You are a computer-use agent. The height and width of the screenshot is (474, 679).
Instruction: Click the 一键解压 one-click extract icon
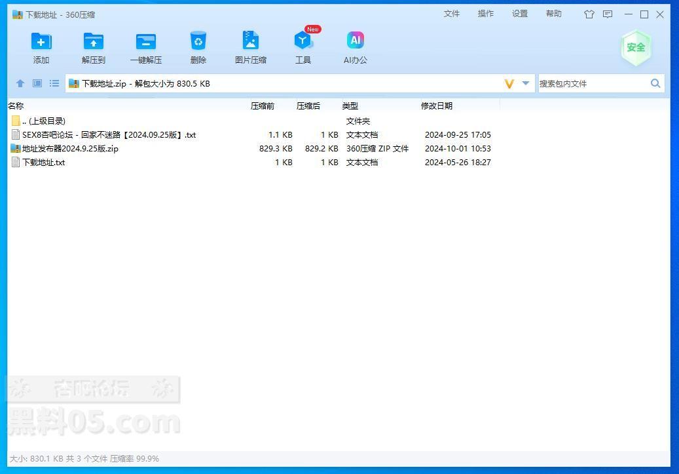(146, 42)
